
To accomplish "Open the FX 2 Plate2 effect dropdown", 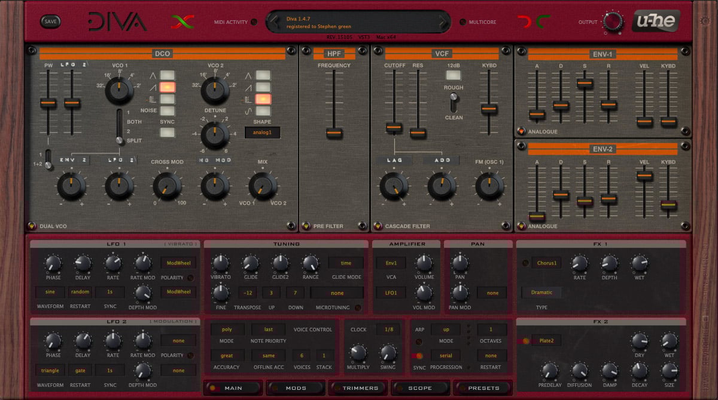I will coord(547,341).
